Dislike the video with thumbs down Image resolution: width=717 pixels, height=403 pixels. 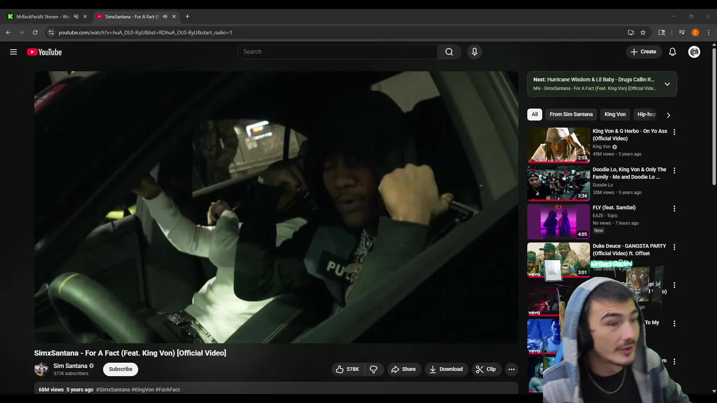pyautogui.click(x=374, y=369)
